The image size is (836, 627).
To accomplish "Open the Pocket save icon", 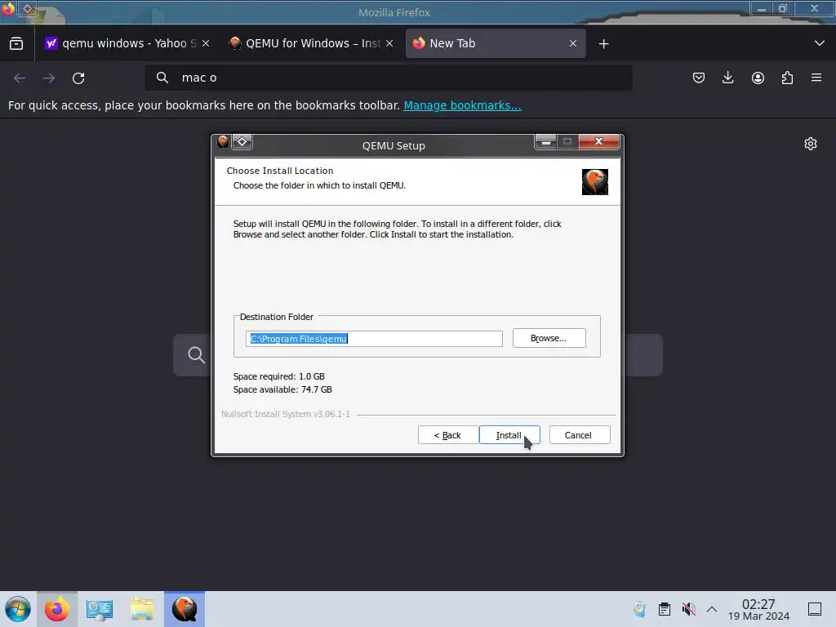I will [x=699, y=78].
